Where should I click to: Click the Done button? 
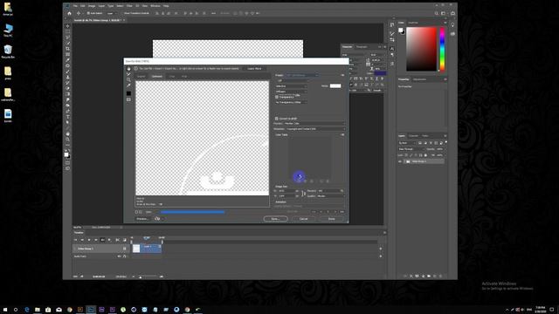[x=332, y=219]
